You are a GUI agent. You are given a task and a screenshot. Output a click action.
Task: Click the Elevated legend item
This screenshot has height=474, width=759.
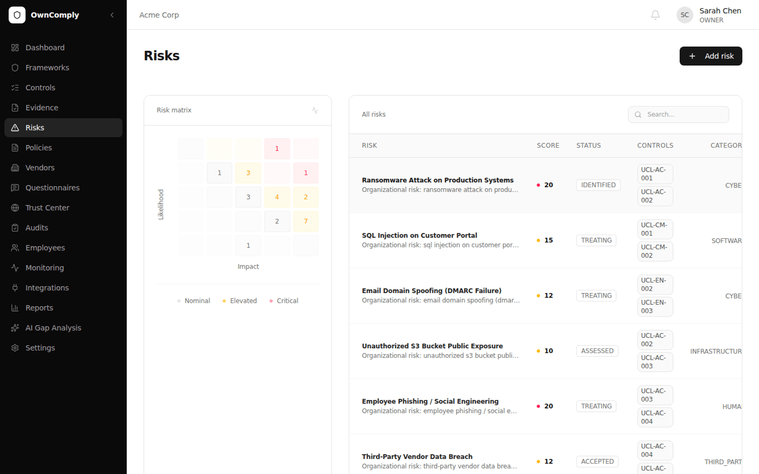[240, 301]
